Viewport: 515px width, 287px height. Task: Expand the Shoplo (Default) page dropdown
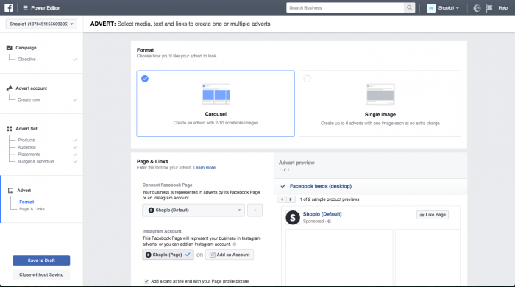tap(193, 210)
